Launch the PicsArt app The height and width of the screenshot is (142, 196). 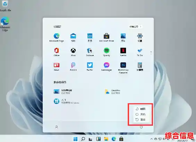(73, 66)
